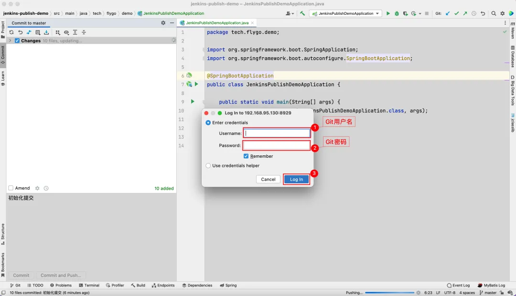This screenshot has width=516, height=296.
Task: Open Commit panel options gear
Action: (163, 23)
